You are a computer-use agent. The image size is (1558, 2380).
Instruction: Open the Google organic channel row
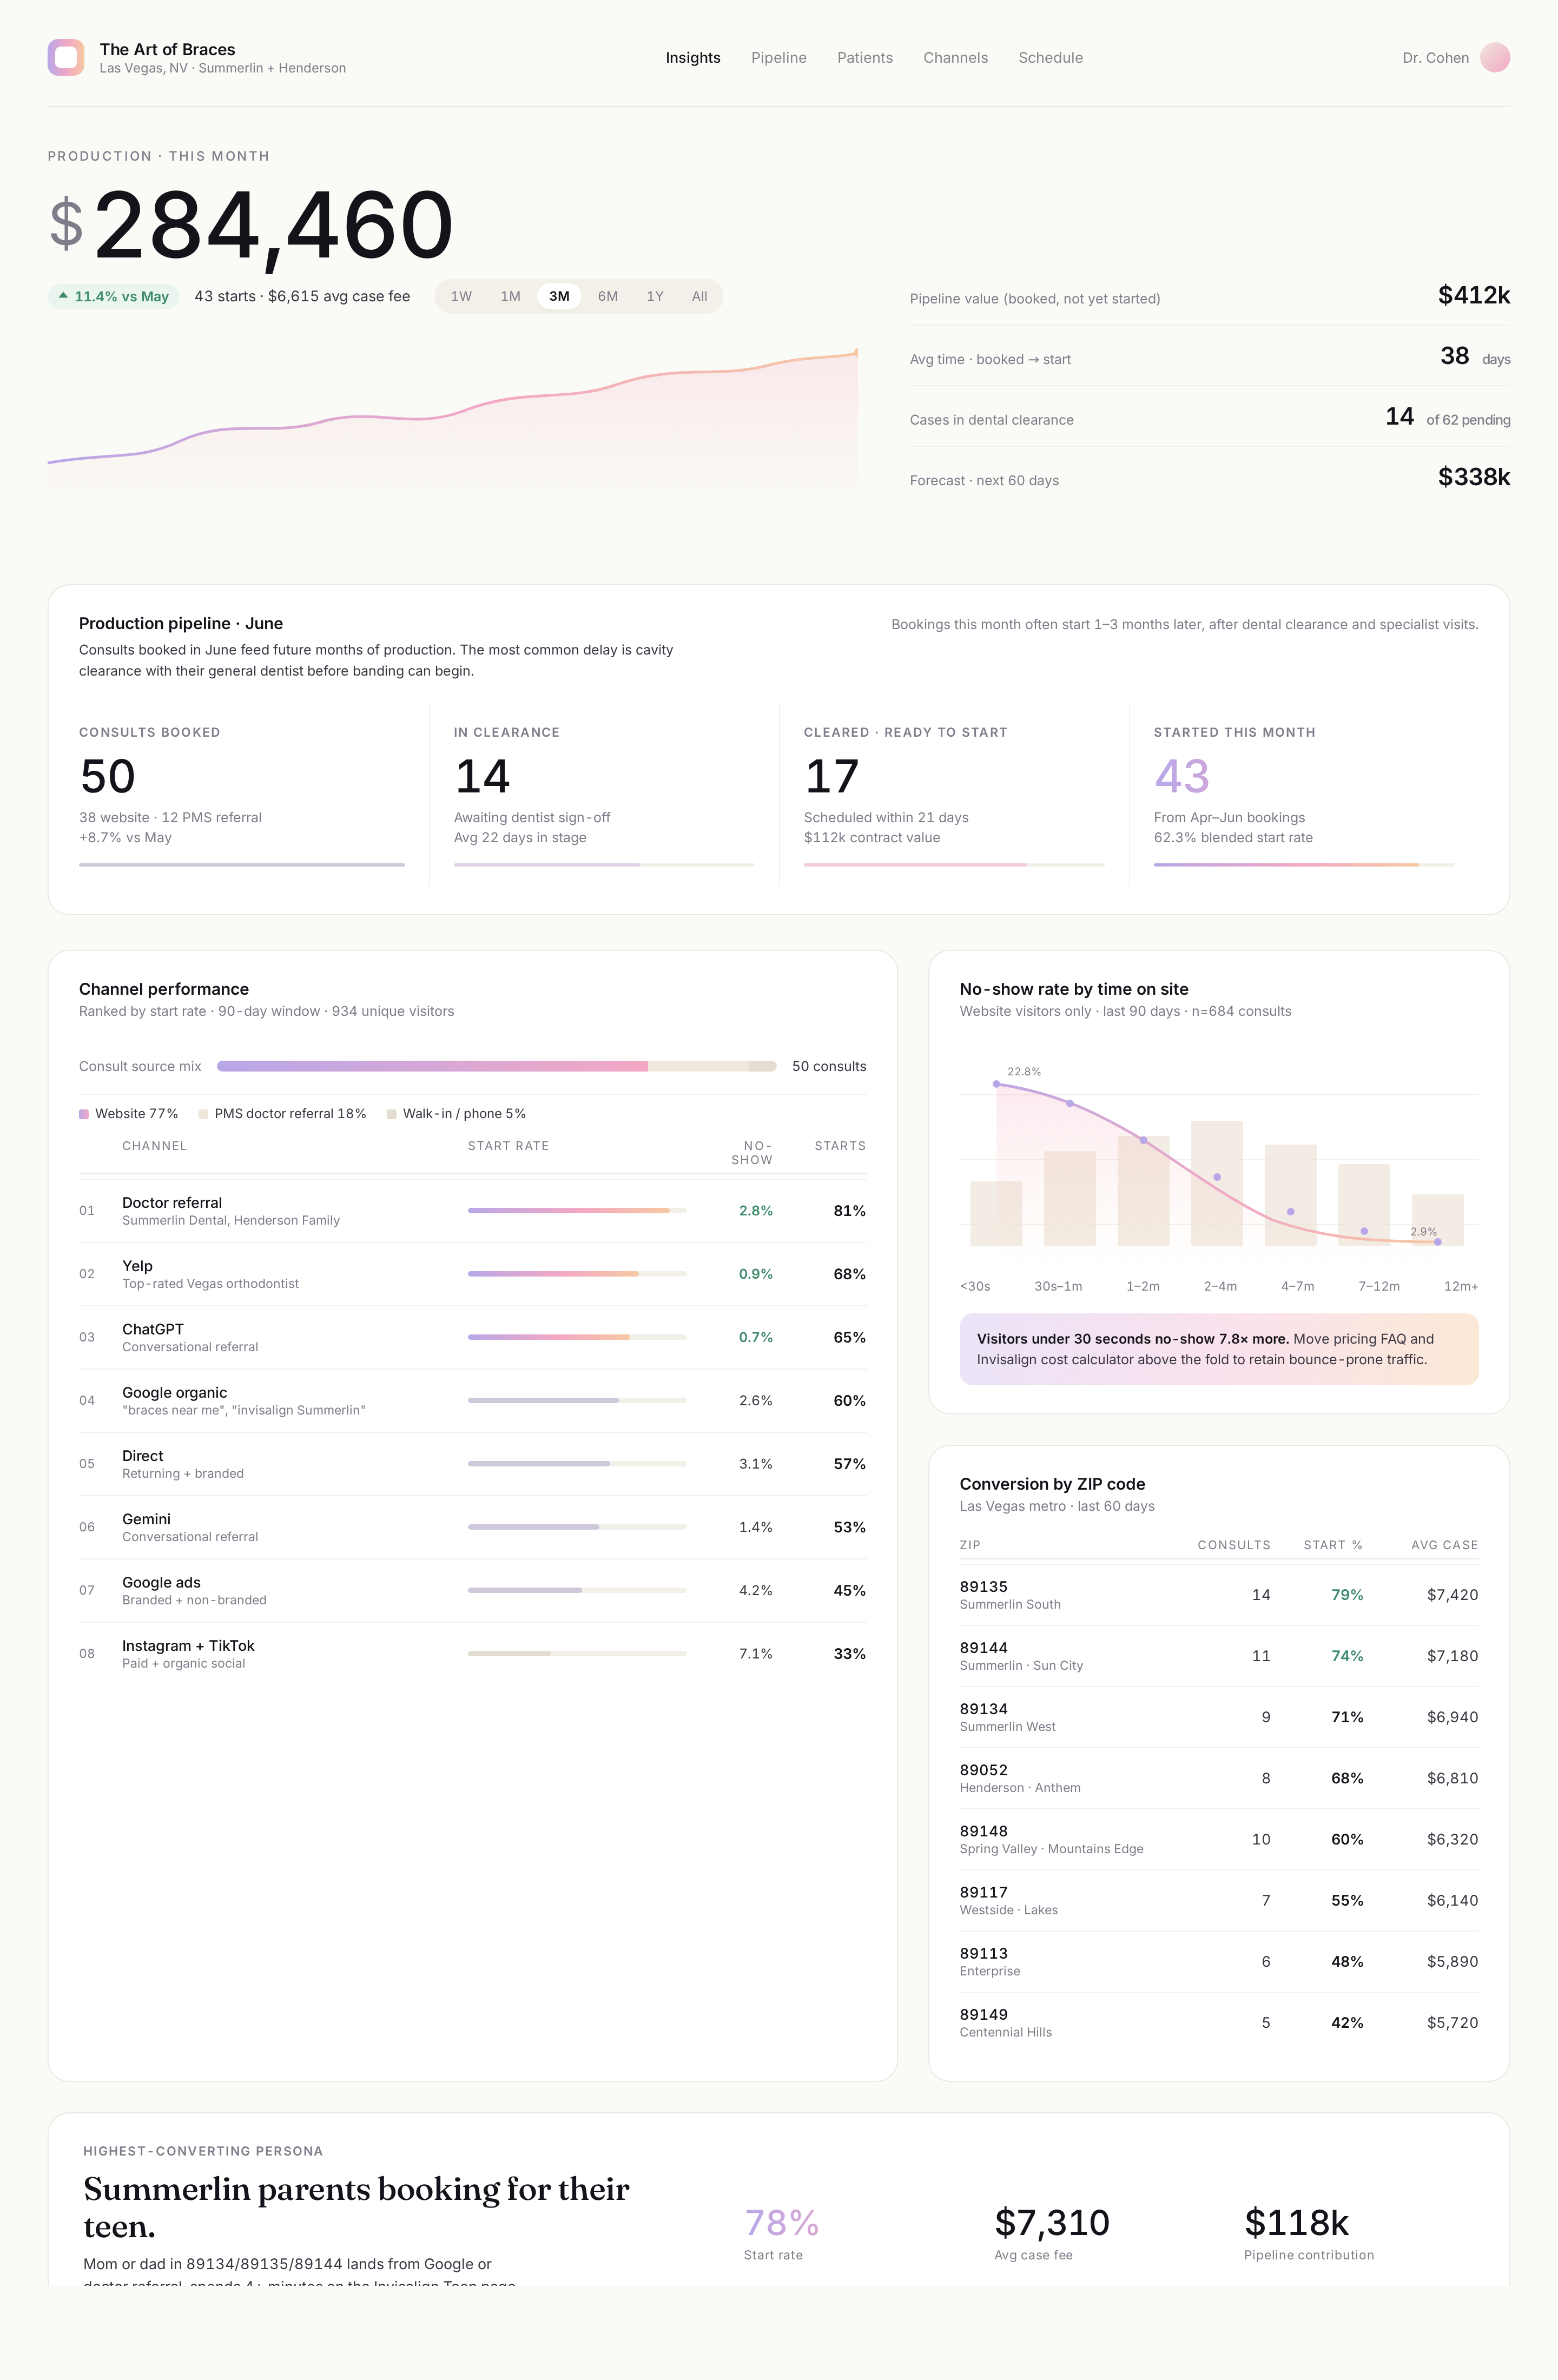tap(472, 1401)
